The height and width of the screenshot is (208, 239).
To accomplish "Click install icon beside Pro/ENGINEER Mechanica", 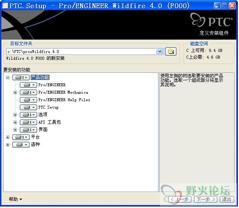I will [x=28, y=92].
